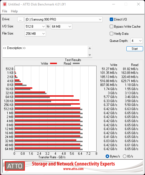The height and width of the screenshot is (175, 145).
Task: Open the Drive dropdown showing Samsung 990 PRO
Action: [63, 19]
